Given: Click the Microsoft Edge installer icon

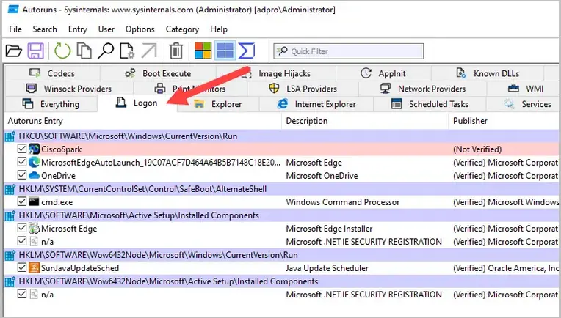Looking at the screenshot, I should pos(34,229).
